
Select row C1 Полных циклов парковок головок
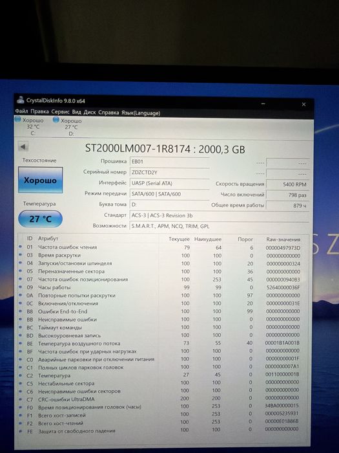pyautogui.click(x=163, y=367)
